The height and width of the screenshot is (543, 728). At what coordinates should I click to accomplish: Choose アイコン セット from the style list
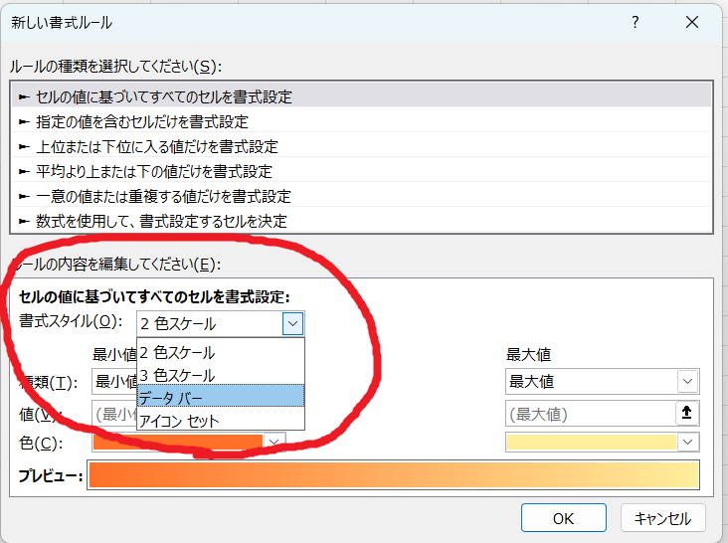click(x=179, y=421)
